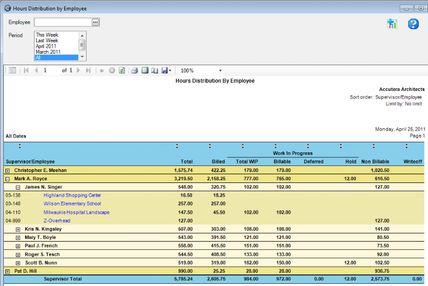This screenshot has height=286, width=428.
Task: Open the Highland Shopping Center link
Action: 72,195
